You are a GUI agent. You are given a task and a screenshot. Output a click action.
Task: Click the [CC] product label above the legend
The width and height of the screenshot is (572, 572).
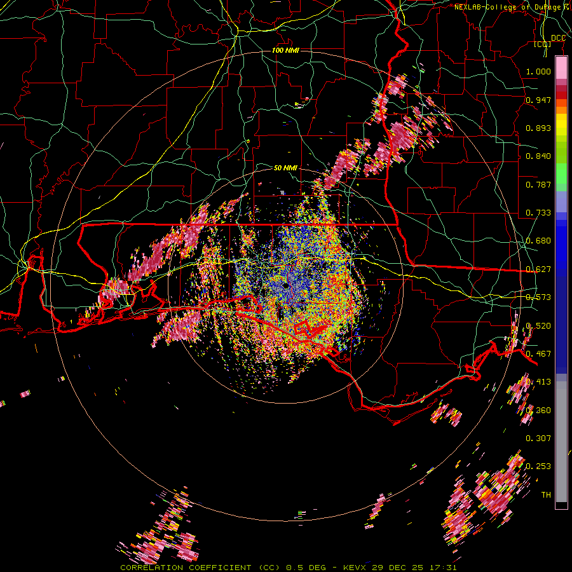(543, 44)
